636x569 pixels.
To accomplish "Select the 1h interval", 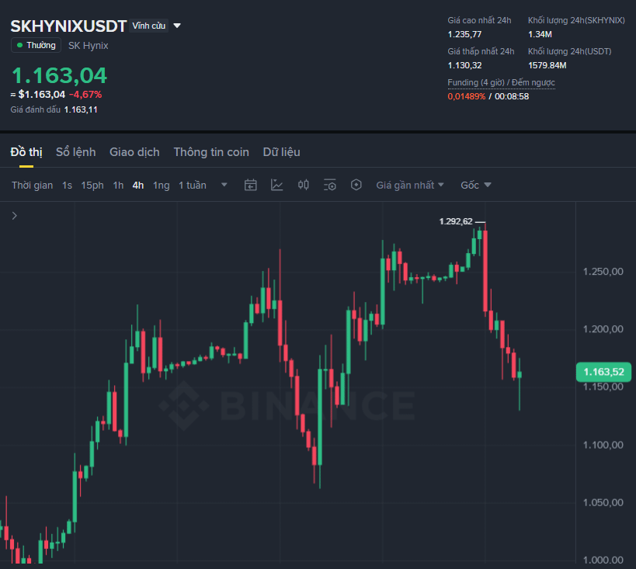I will pyautogui.click(x=118, y=186).
